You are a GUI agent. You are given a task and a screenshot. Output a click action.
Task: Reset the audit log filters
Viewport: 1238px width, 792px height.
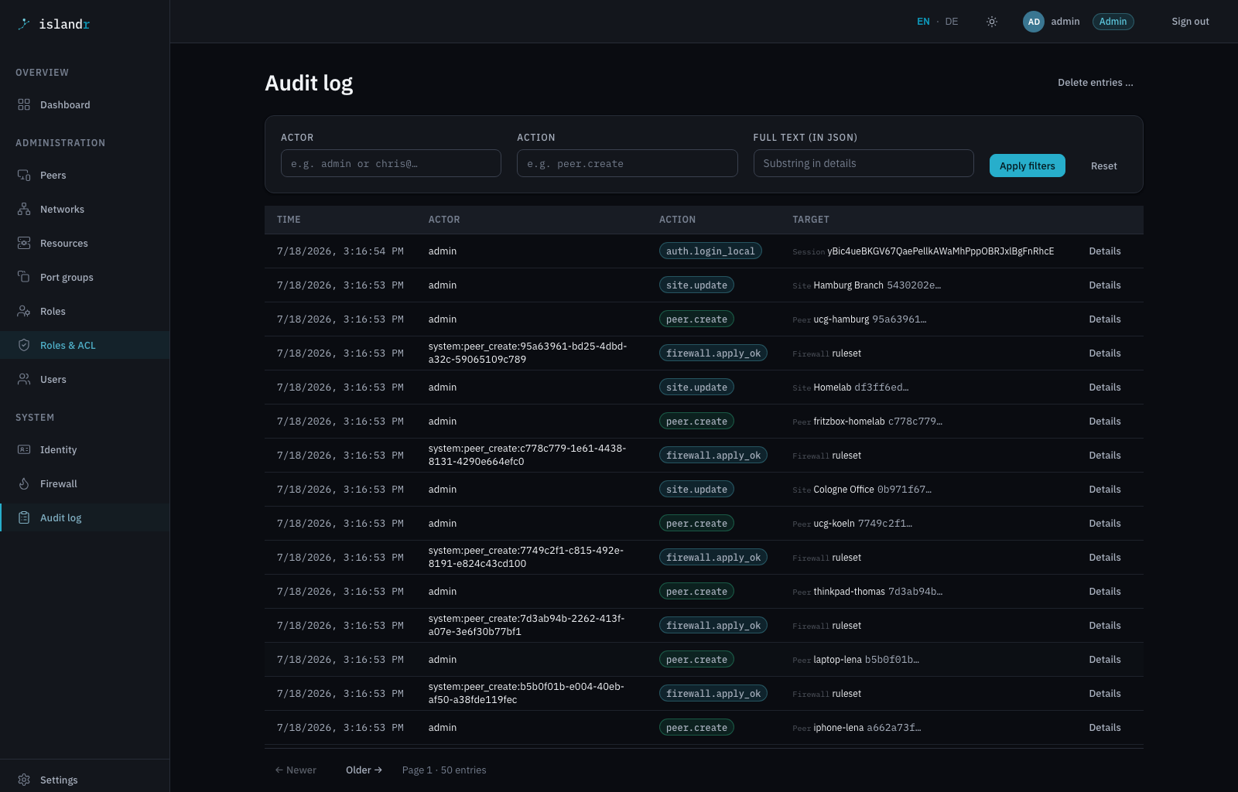(1104, 166)
